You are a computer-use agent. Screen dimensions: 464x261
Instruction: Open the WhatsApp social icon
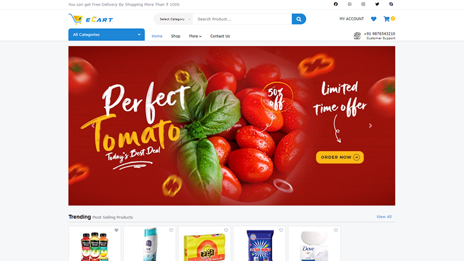tap(350, 4)
